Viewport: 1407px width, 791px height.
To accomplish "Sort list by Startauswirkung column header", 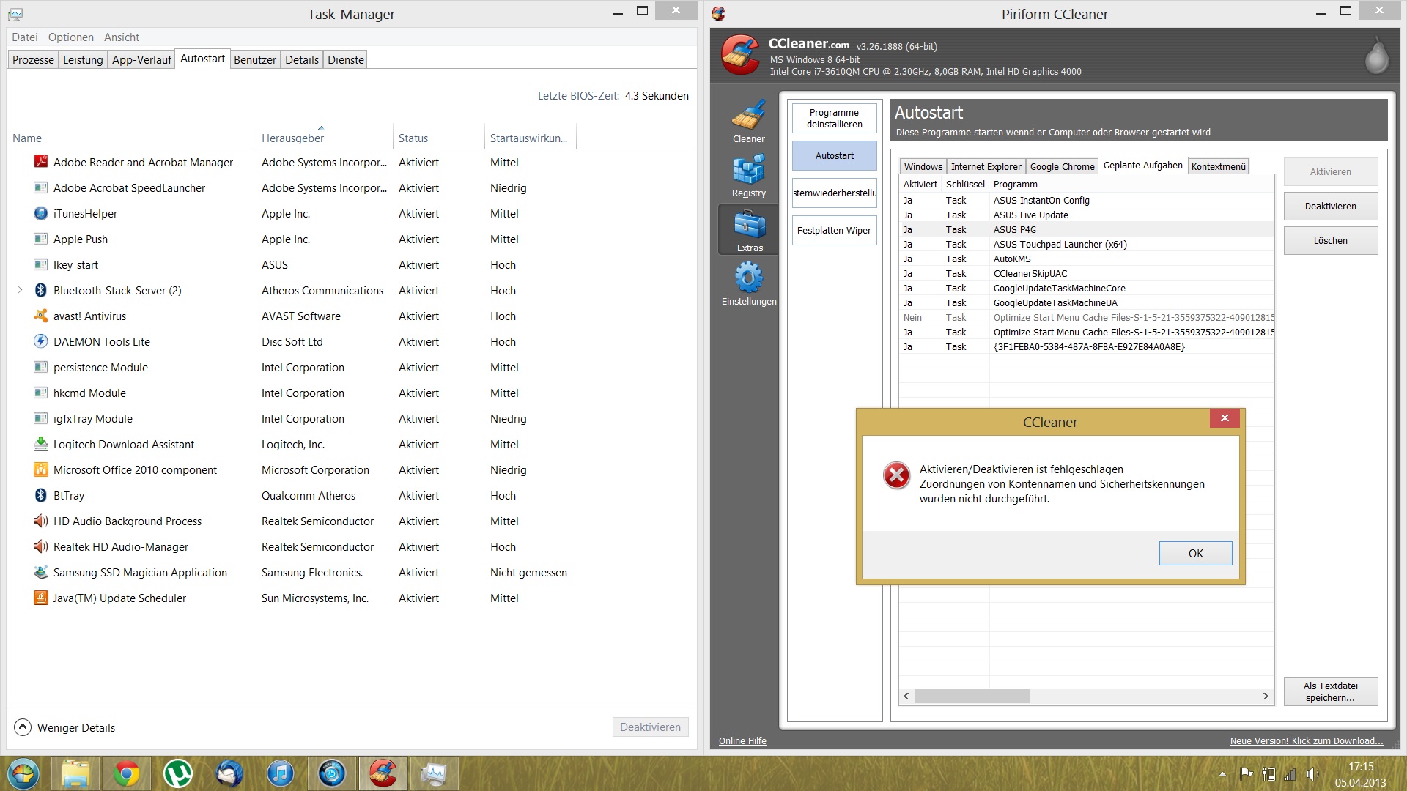I will 528,138.
